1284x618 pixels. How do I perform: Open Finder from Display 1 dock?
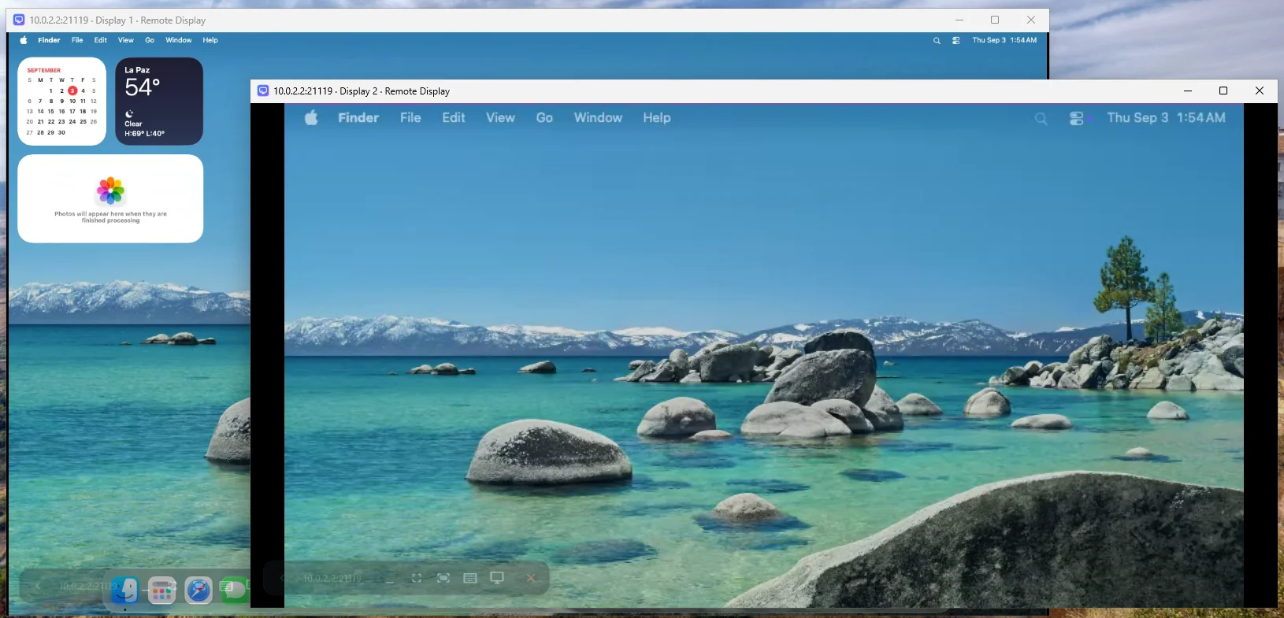tap(125, 590)
